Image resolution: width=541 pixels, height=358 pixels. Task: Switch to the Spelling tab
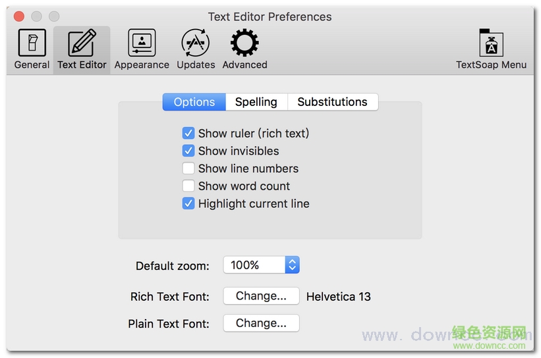256,102
